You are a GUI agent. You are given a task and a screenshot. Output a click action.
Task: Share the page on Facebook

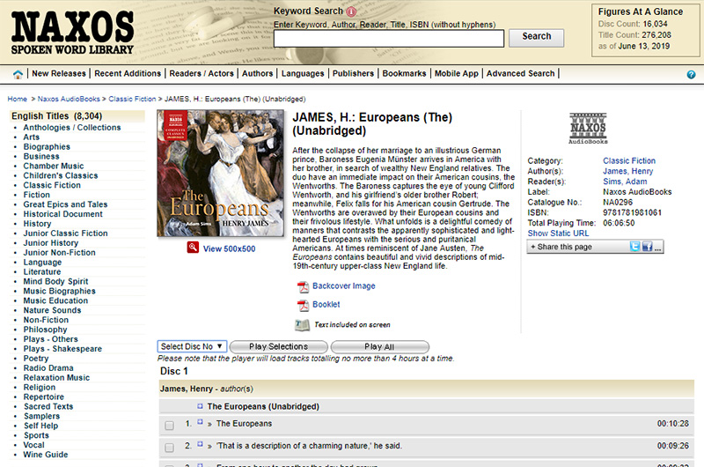pyautogui.click(x=647, y=248)
